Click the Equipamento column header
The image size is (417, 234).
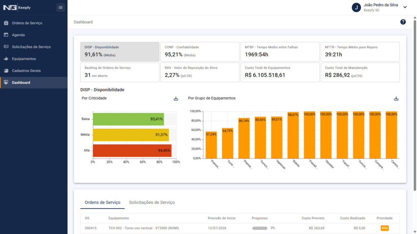click(x=119, y=218)
